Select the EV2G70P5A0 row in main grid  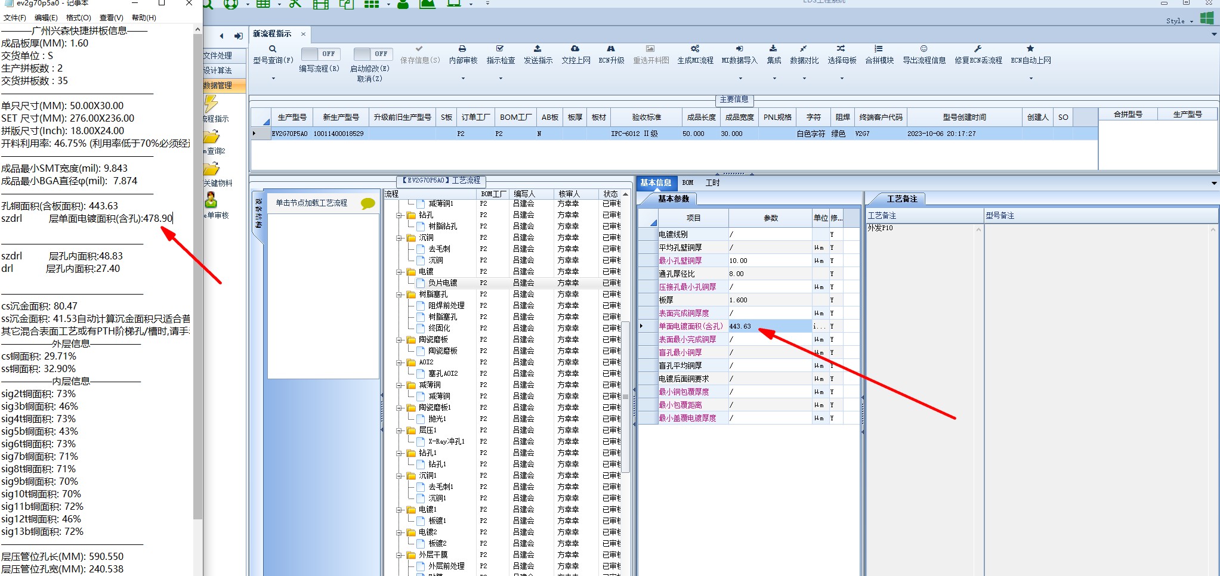(x=674, y=134)
